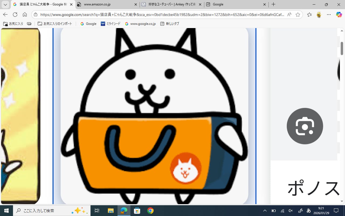The height and width of the screenshot is (216, 345).
Task: Click the Battle Cats bag character image
Action: (154, 116)
